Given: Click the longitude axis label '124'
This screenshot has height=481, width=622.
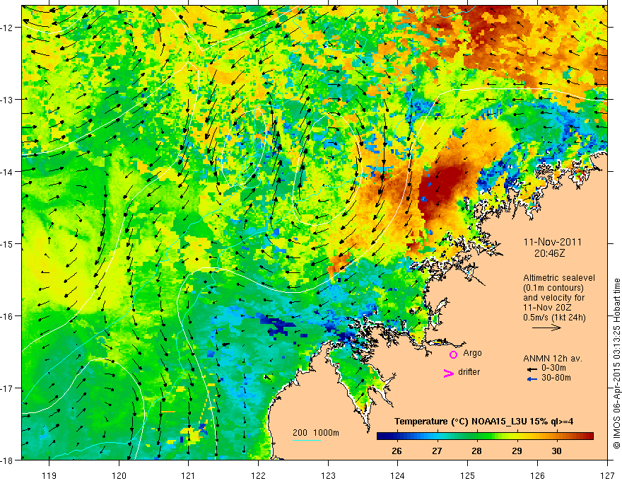Looking at the screenshot, I should point(398,475).
